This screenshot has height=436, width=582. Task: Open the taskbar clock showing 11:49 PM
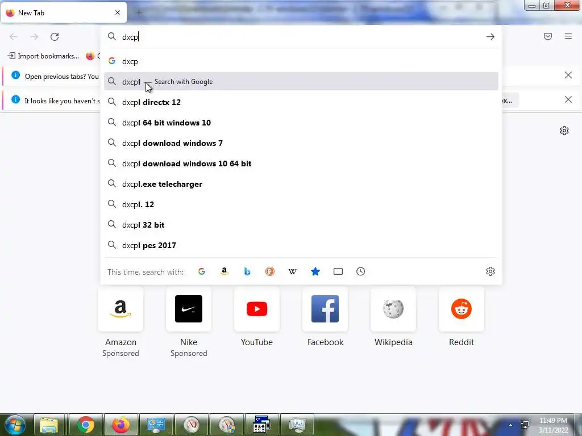click(553, 425)
